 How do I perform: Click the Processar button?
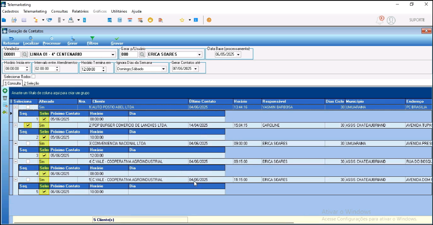click(51, 41)
